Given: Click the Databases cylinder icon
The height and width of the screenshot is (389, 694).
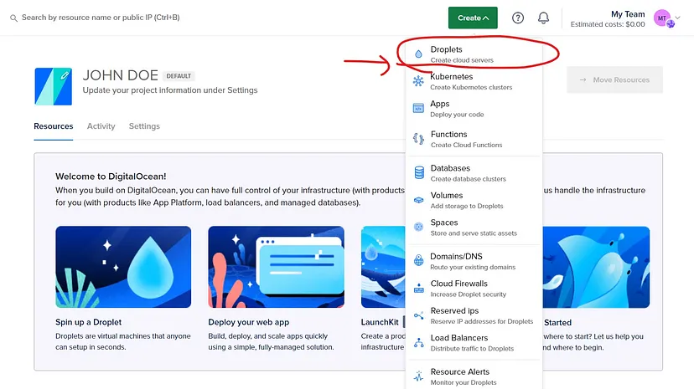Looking at the screenshot, I should point(419,172).
